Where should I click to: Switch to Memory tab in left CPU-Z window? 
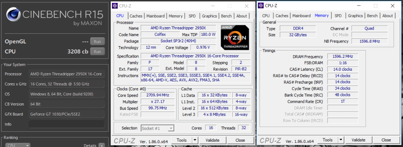[x=176, y=16]
